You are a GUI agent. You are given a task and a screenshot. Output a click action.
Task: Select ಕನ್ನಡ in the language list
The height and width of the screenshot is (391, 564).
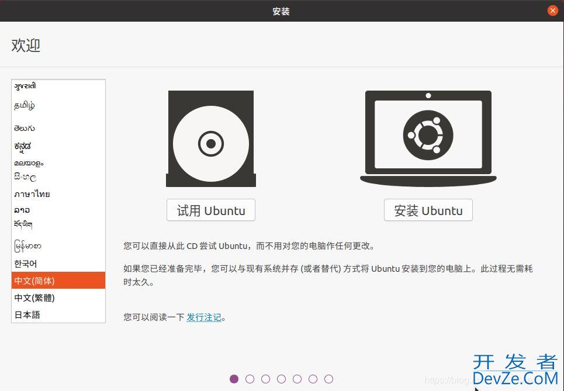(58, 146)
